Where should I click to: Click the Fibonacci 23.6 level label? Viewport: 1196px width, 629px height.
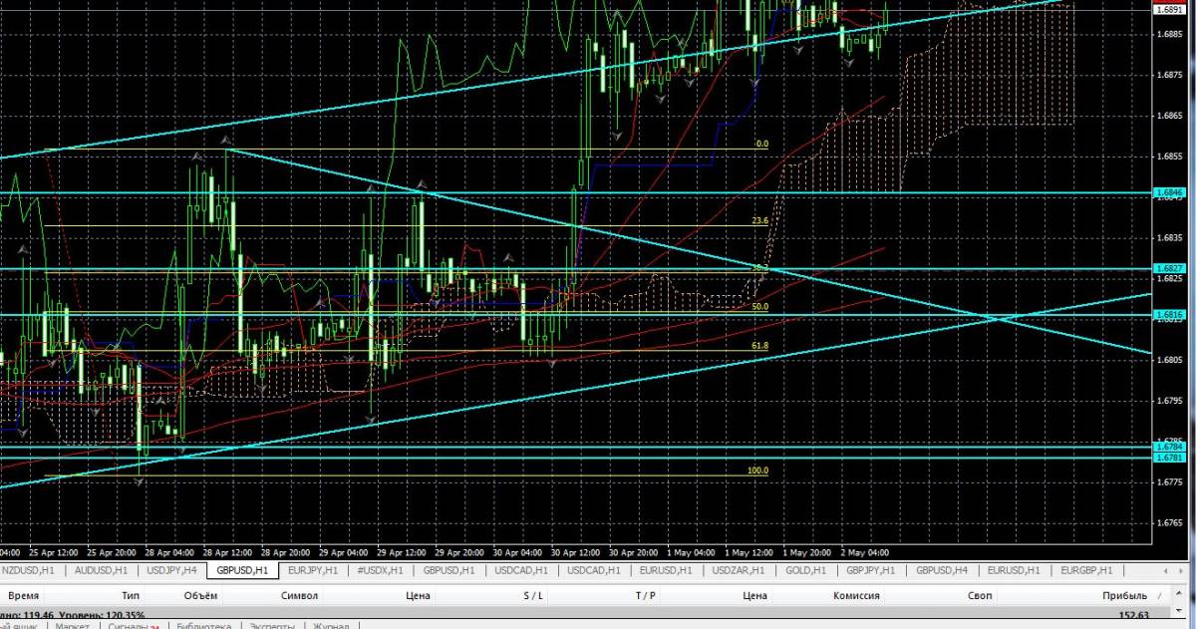759,220
